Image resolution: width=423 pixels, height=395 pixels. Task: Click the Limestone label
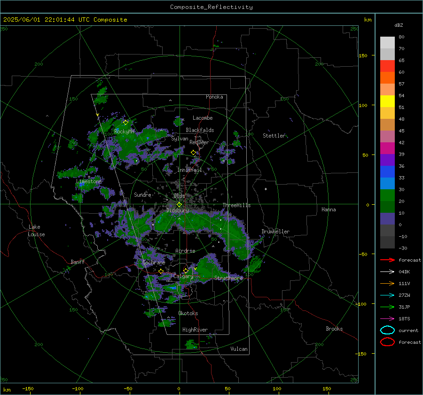pyautogui.click(x=89, y=181)
